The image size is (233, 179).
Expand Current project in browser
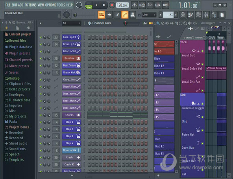tap(18, 34)
